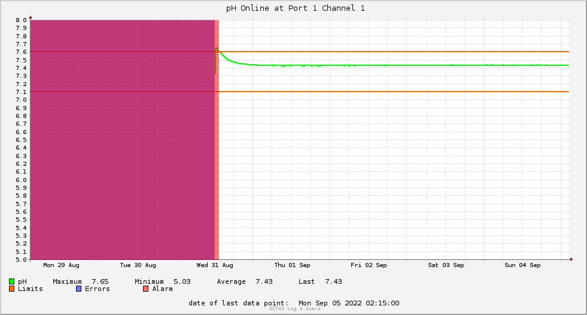Click the date 'Mon Sep 05 2022 02:15:00'

point(349,303)
